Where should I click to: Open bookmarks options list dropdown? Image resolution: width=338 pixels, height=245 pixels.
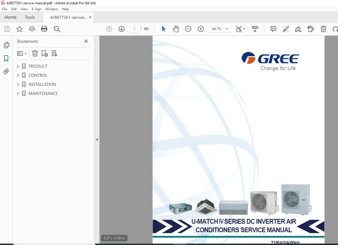[x=22, y=53]
